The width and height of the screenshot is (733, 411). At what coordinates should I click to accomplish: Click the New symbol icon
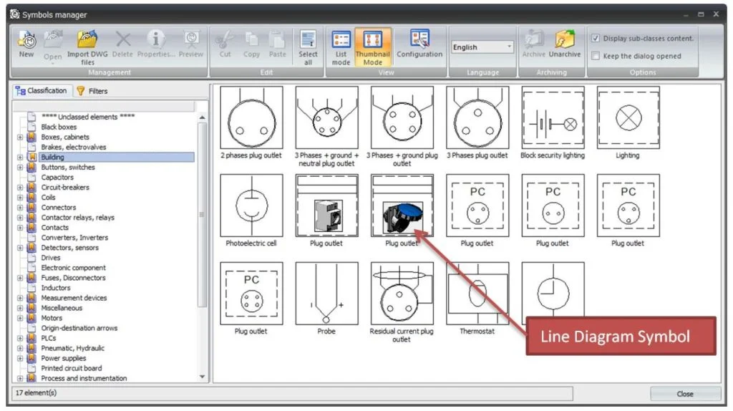point(26,40)
